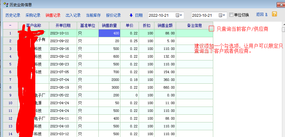The image size is (285, 137).
Task: Close the 历史业务信息 window
Action: click(281, 4)
